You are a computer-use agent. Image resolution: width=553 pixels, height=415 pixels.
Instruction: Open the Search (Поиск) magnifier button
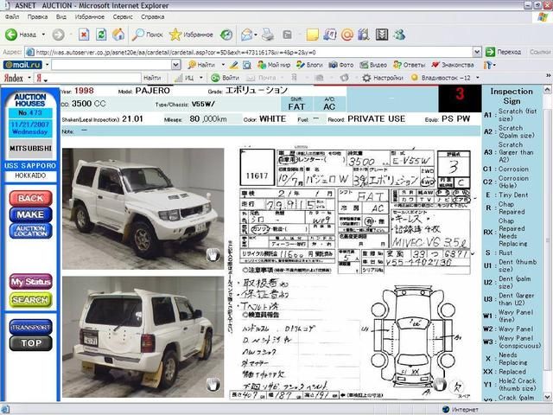pos(147,35)
